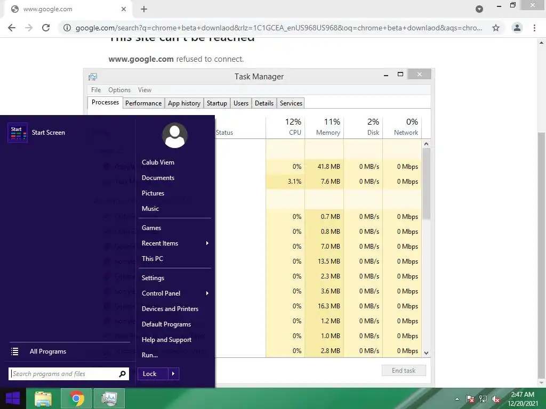Image resolution: width=546 pixels, height=409 pixels.
Task: Click muted volume tray icon
Action: pyautogui.click(x=496, y=399)
